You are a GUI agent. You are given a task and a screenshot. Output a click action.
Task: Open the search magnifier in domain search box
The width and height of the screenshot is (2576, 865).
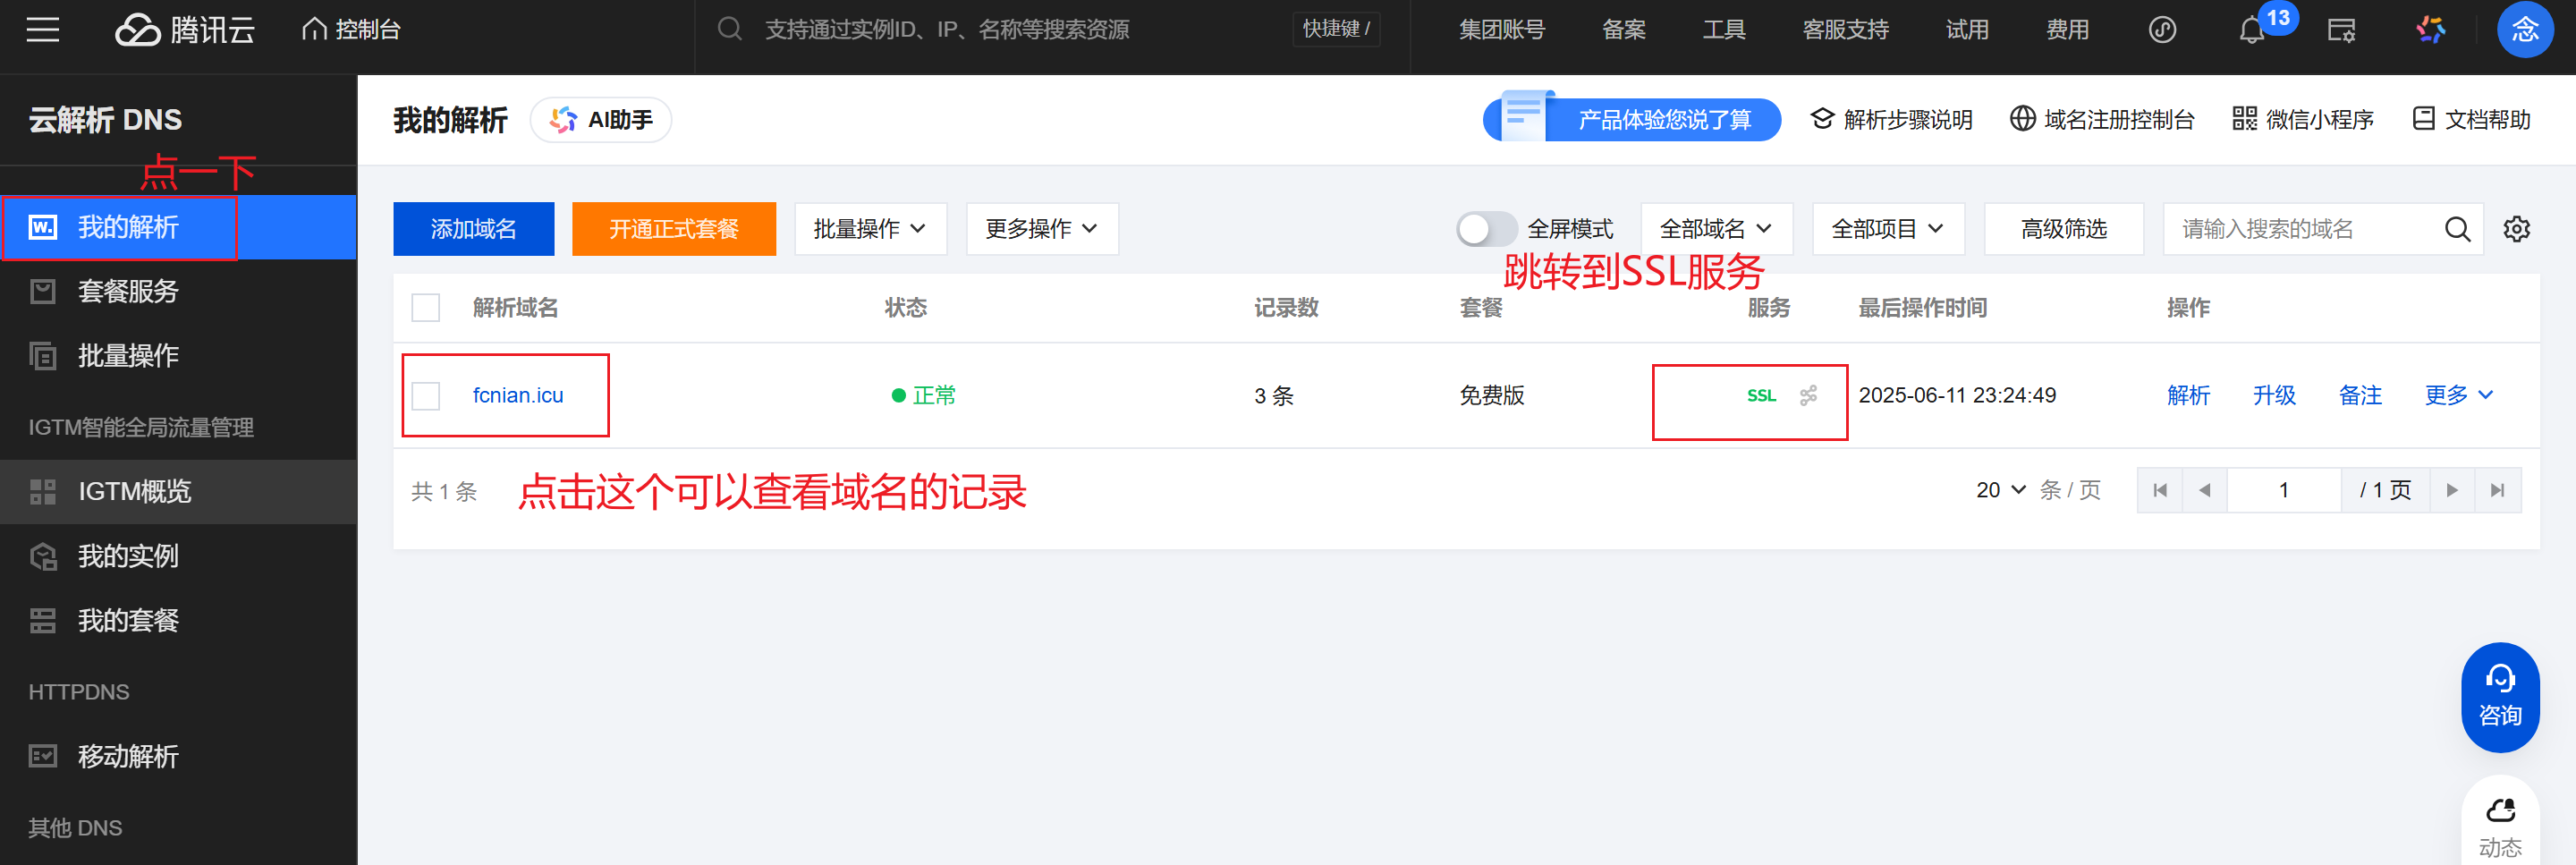click(x=2458, y=228)
